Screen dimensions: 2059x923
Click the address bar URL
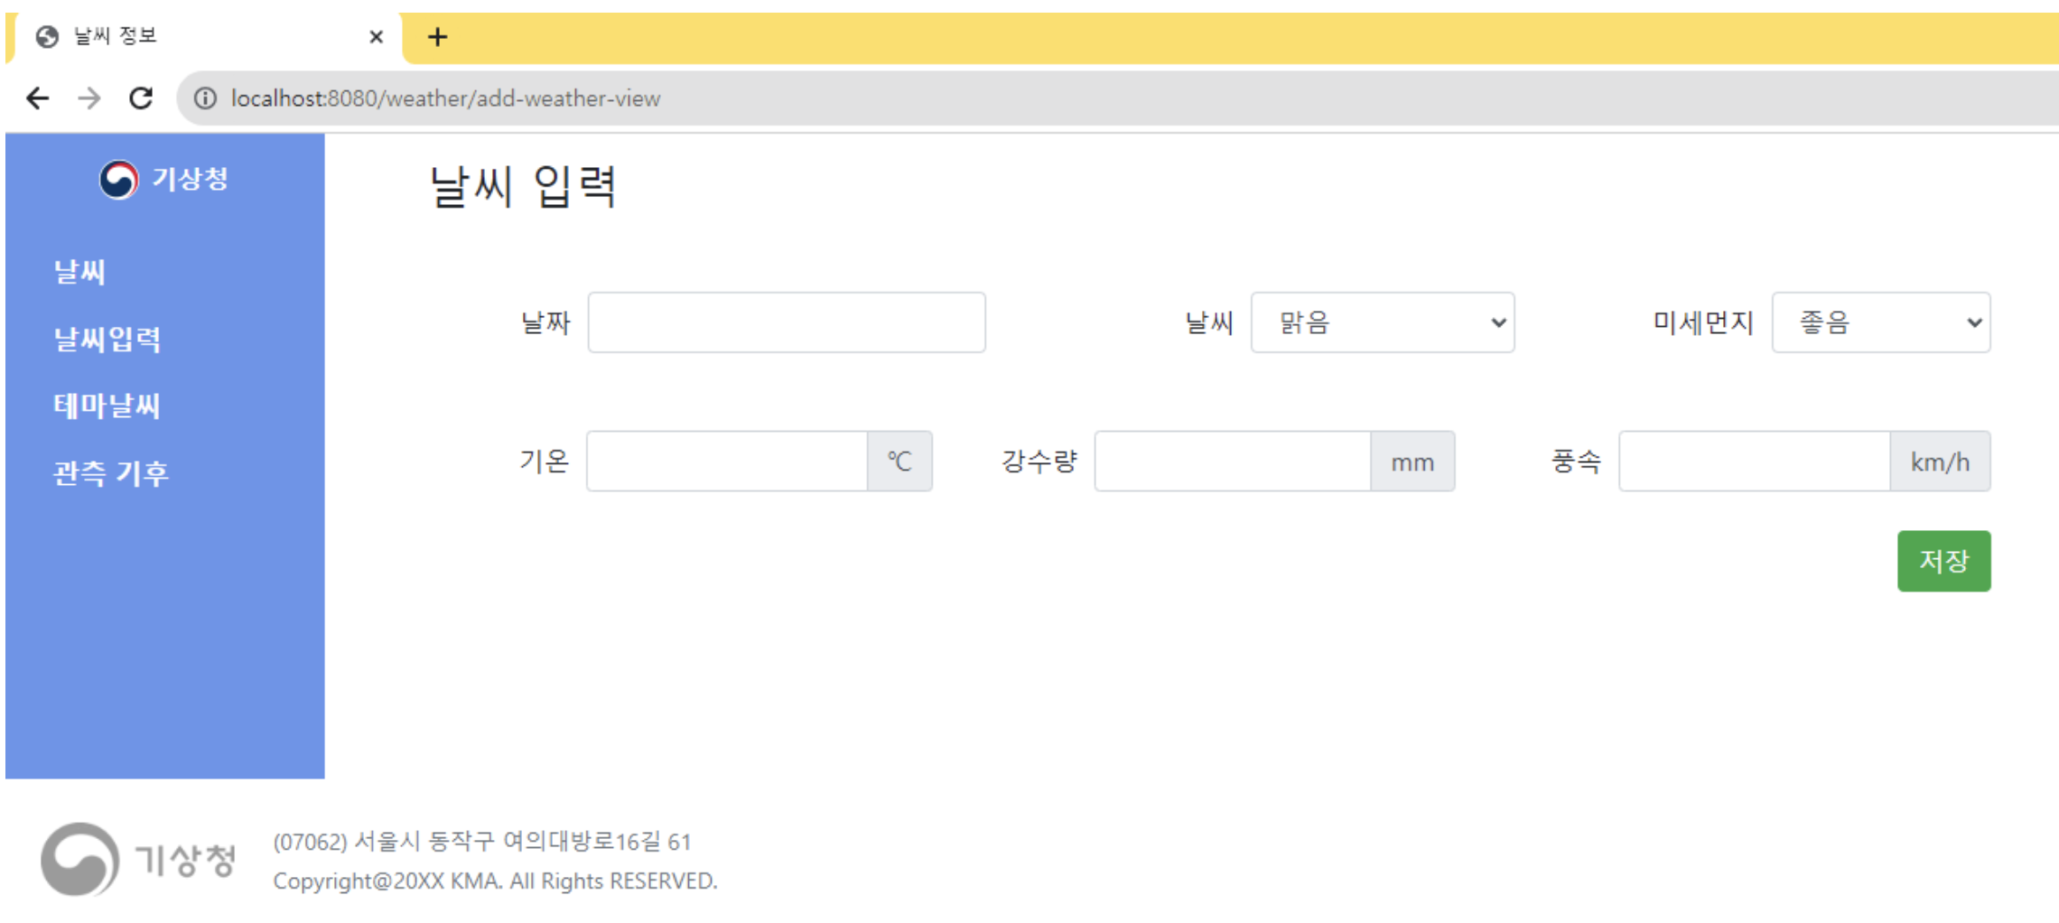point(446,98)
